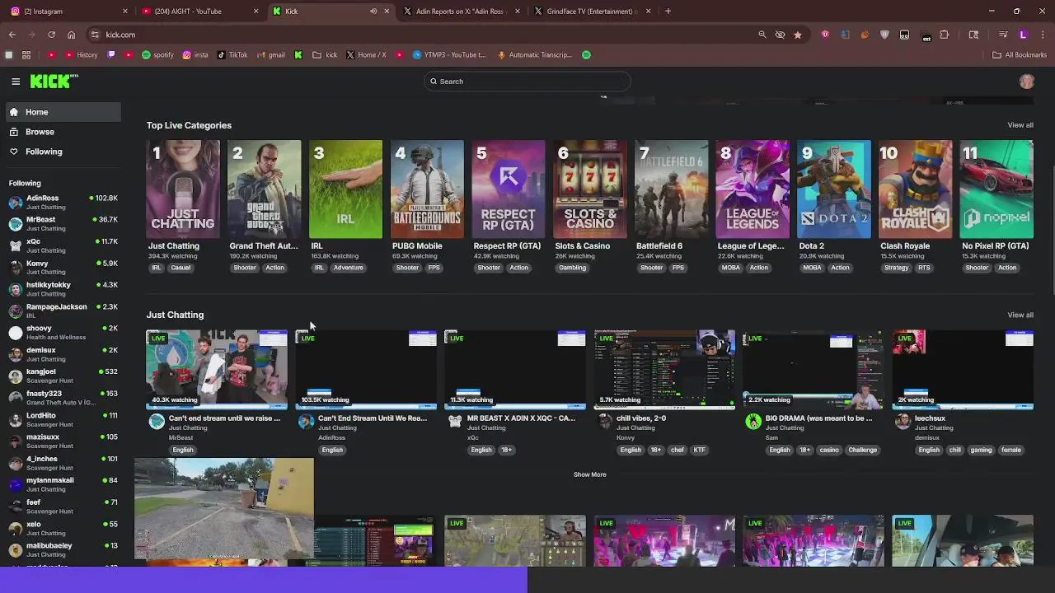Open a new browser tab
The image size is (1055, 593).
click(668, 12)
